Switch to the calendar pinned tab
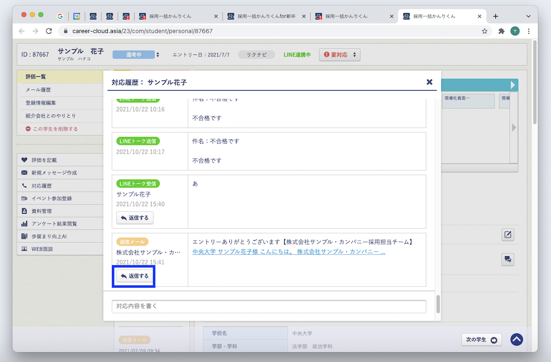Viewport: 551px width, 362px height. click(76, 16)
